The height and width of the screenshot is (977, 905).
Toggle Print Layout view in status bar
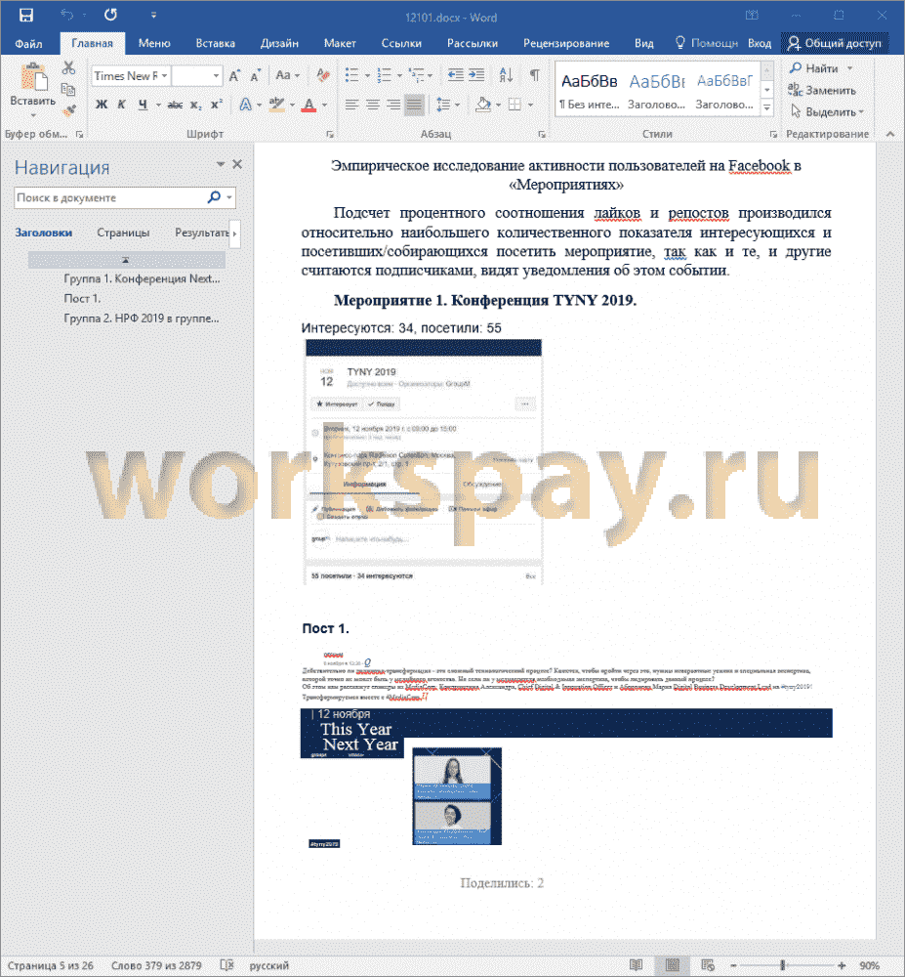tap(673, 965)
